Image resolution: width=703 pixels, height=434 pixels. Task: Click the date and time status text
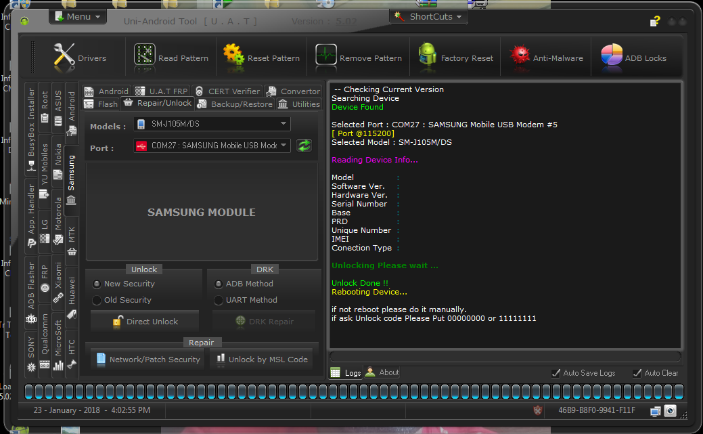coord(92,410)
